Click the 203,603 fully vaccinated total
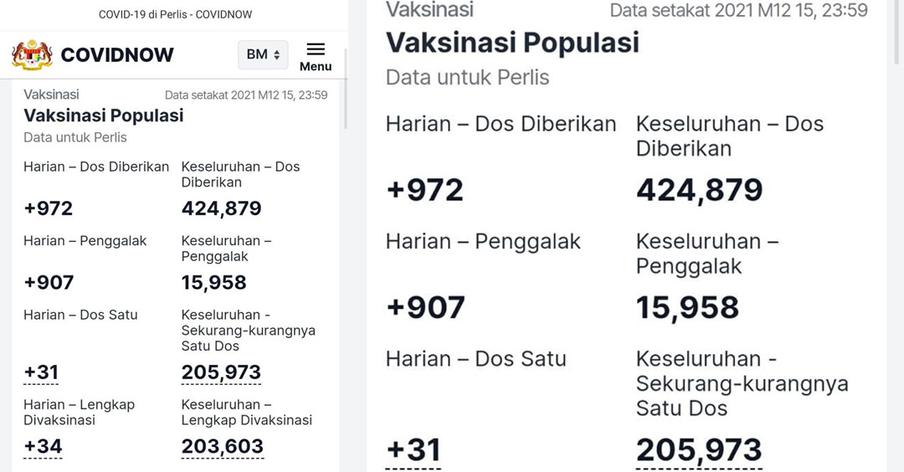This screenshot has width=904, height=472. pos(223,447)
